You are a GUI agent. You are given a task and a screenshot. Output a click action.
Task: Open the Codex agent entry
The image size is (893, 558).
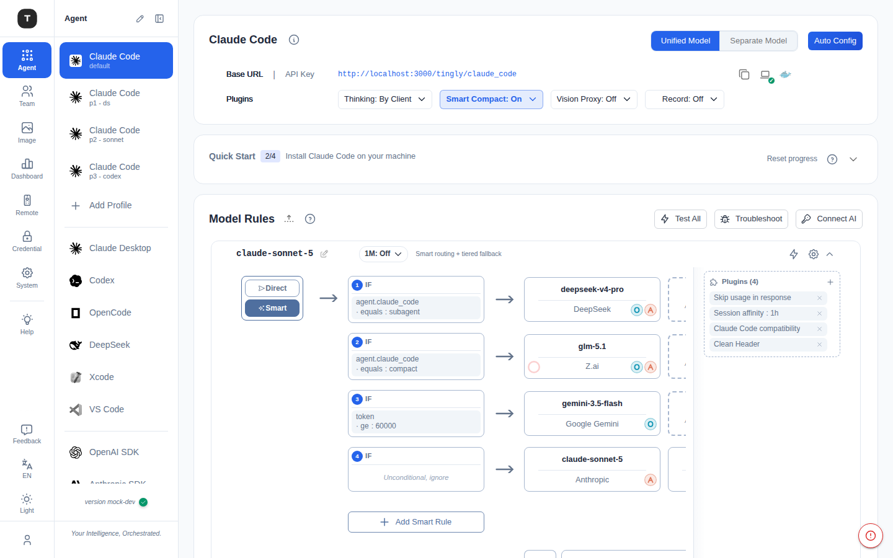(x=116, y=280)
